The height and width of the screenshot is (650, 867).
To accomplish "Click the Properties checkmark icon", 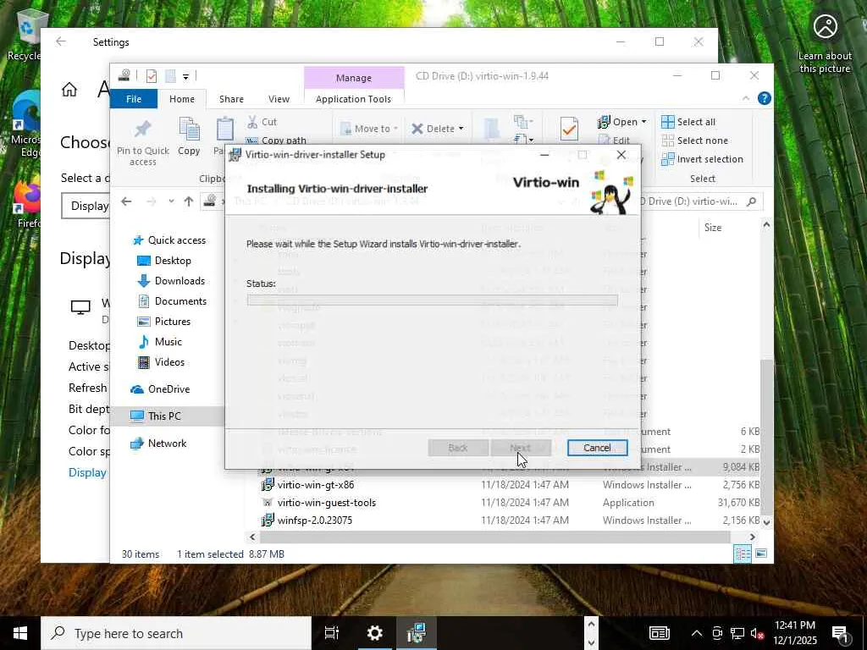I will pyautogui.click(x=569, y=129).
